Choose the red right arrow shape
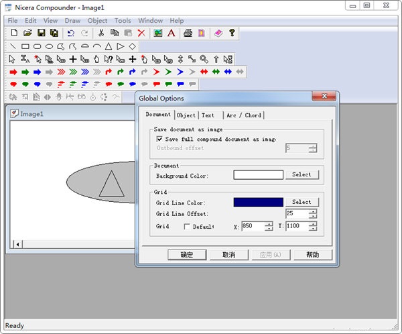 (x=13, y=72)
